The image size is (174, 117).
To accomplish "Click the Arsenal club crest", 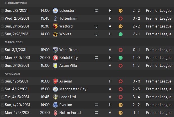I will pyautogui.click(x=55, y=81).
